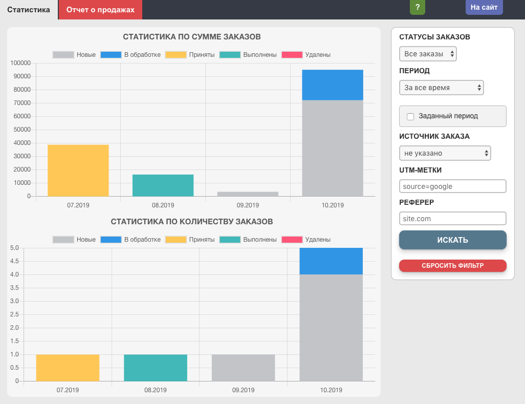Open the Статистика tab
525x404 pixels.
[29, 10]
